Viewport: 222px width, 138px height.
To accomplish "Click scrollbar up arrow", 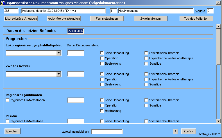I will tap(218, 26).
